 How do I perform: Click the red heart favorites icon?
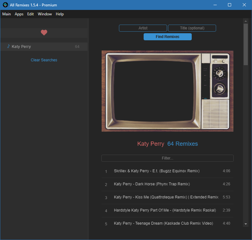click(x=44, y=33)
